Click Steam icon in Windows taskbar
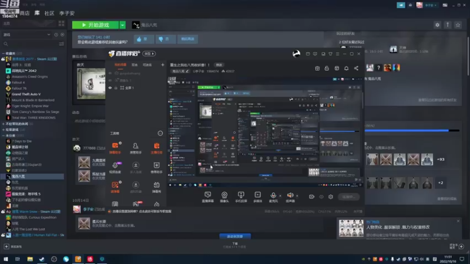This screenshot has width=470, height=264. click(42, 259)
